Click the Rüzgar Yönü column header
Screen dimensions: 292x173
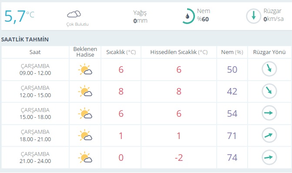click(269, 52)
